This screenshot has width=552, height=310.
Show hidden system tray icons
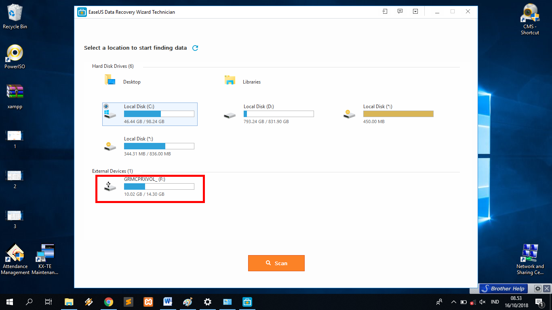[x=453, y=302]
